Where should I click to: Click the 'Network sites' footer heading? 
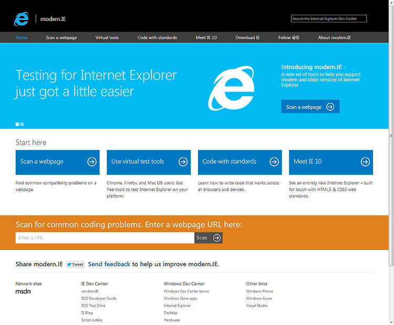click(x=29, y=284)
